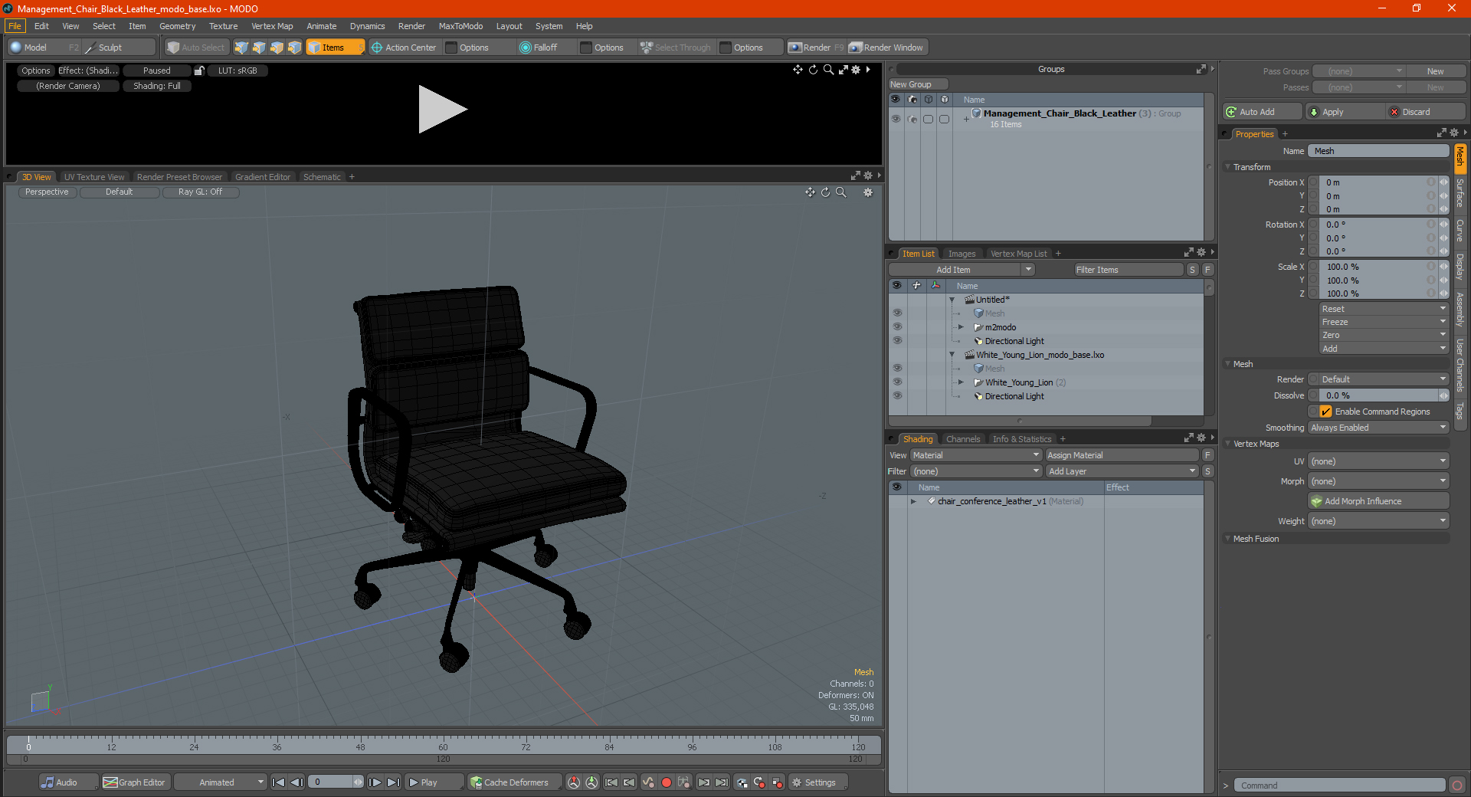Open the Action Center tool
This screenshot has height=797, width=1471.
[404, 48]
